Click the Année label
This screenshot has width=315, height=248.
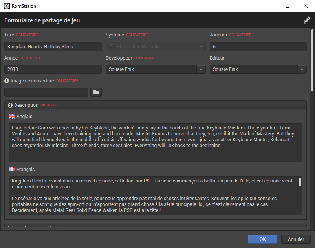11,58
